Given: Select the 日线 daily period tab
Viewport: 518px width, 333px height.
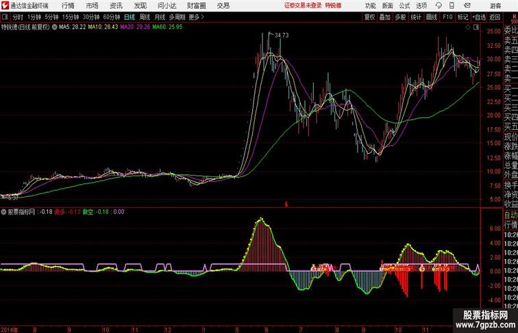Looking at the screenshot, I should [129, 17].
